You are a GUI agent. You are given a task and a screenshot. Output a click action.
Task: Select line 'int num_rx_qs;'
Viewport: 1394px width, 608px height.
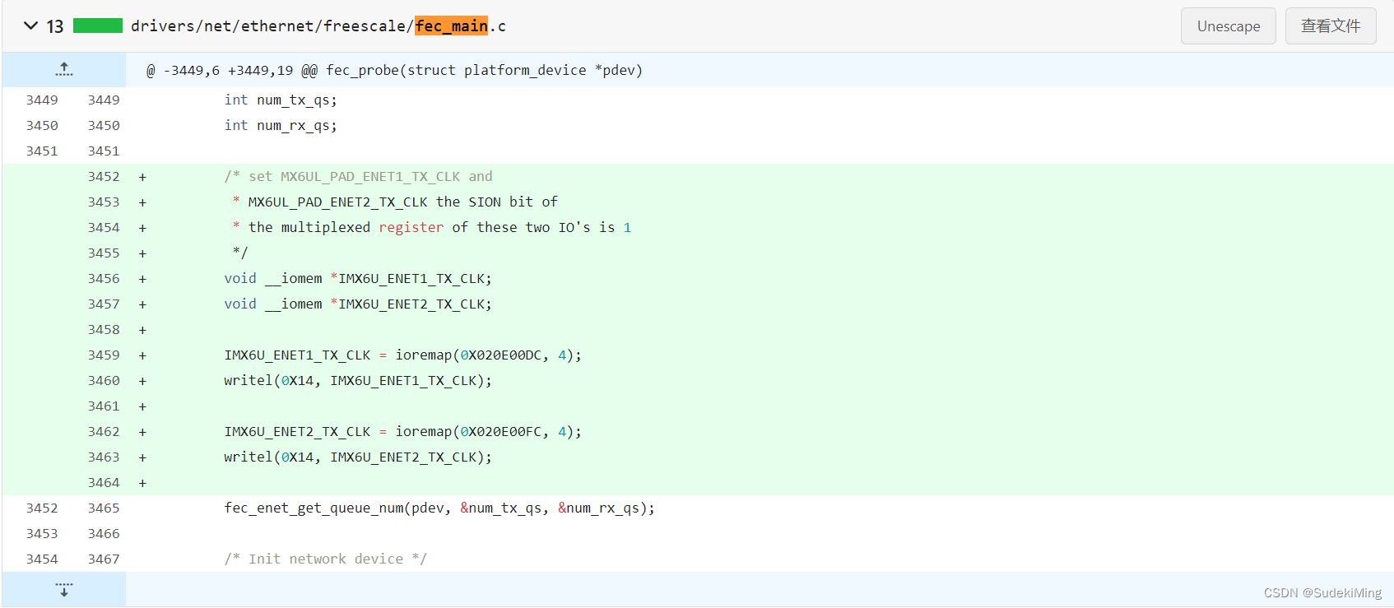[281, 125]
